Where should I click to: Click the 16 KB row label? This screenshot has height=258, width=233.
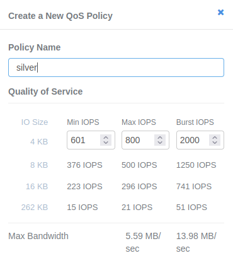pyautogui.click(x=37, y=187)
